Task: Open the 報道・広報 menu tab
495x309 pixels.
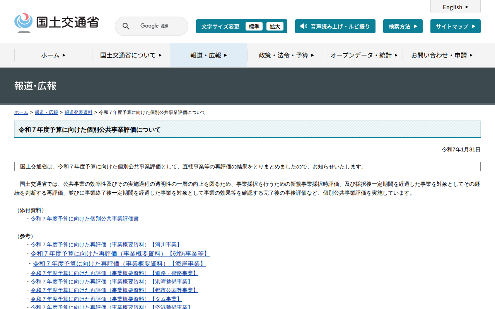Action: point(208,55)
